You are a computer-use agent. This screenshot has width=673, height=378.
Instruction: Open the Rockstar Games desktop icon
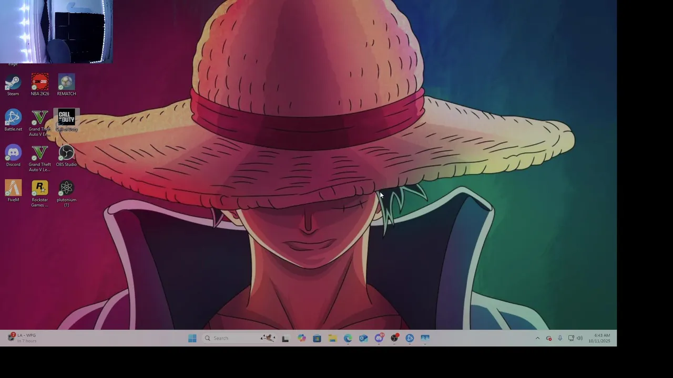pos(40,194)
